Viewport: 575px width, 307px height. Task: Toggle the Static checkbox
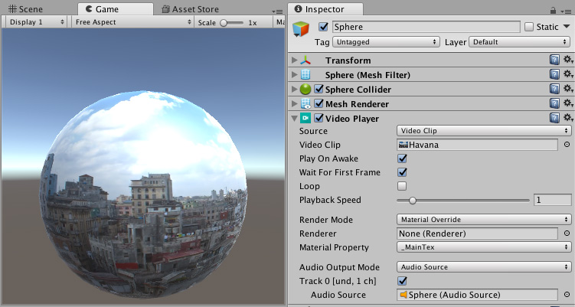click(529, 27)
